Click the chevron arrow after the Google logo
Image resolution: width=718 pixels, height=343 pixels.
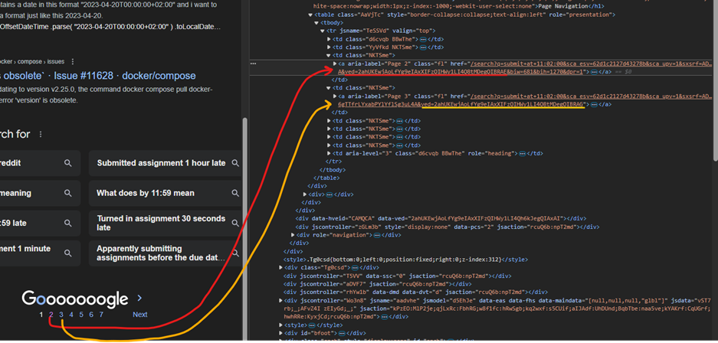coord(139,298)
